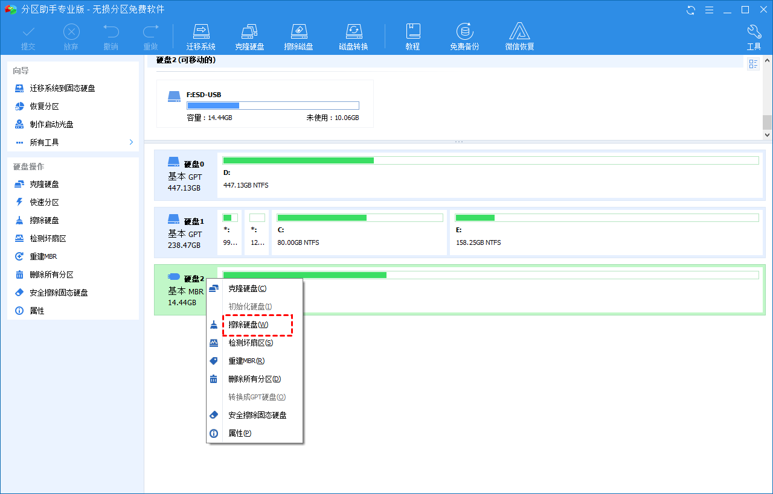The width and height of the screenshot is (773, 494).
Task: Click the 微信恢复 toolbar icon
Action: pyautogui.click(x=519, y=37)
